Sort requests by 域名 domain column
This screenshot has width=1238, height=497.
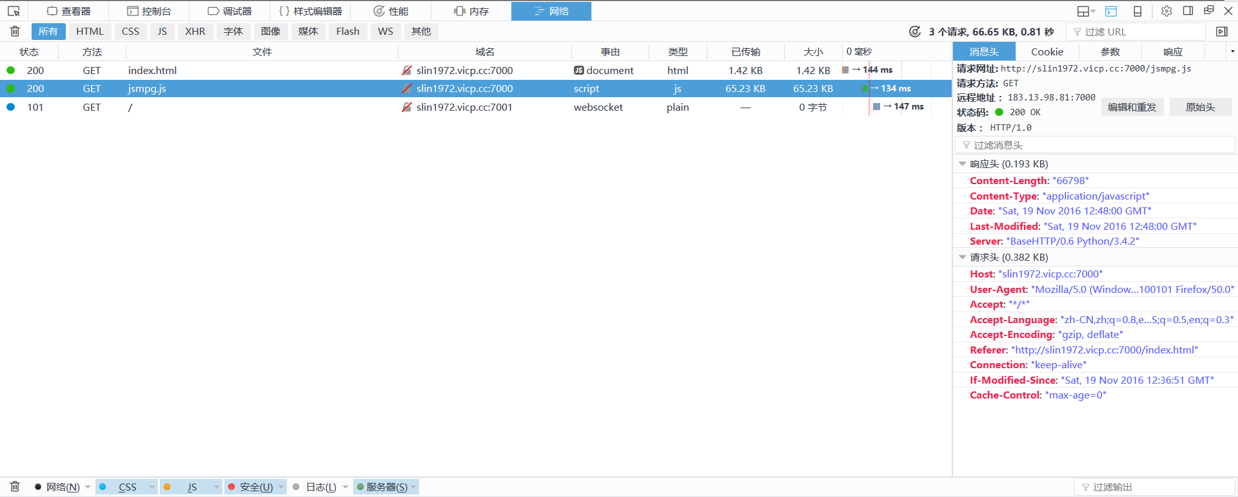point(485,52)
